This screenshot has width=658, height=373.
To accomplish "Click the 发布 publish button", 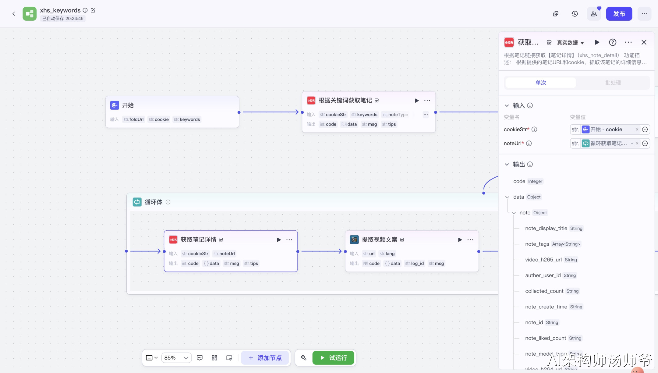I will pos(619,14).
